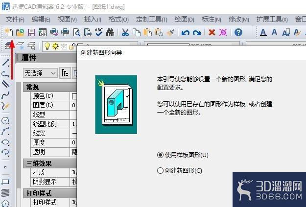Viewport: 306px width, 207px height.
Task: Click the '阴影显示' property row
Action: point(54,182)
